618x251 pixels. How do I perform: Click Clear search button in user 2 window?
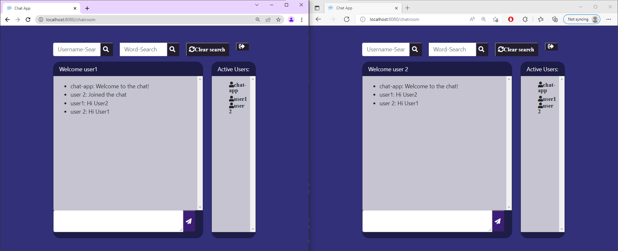(x=517, y=49)
